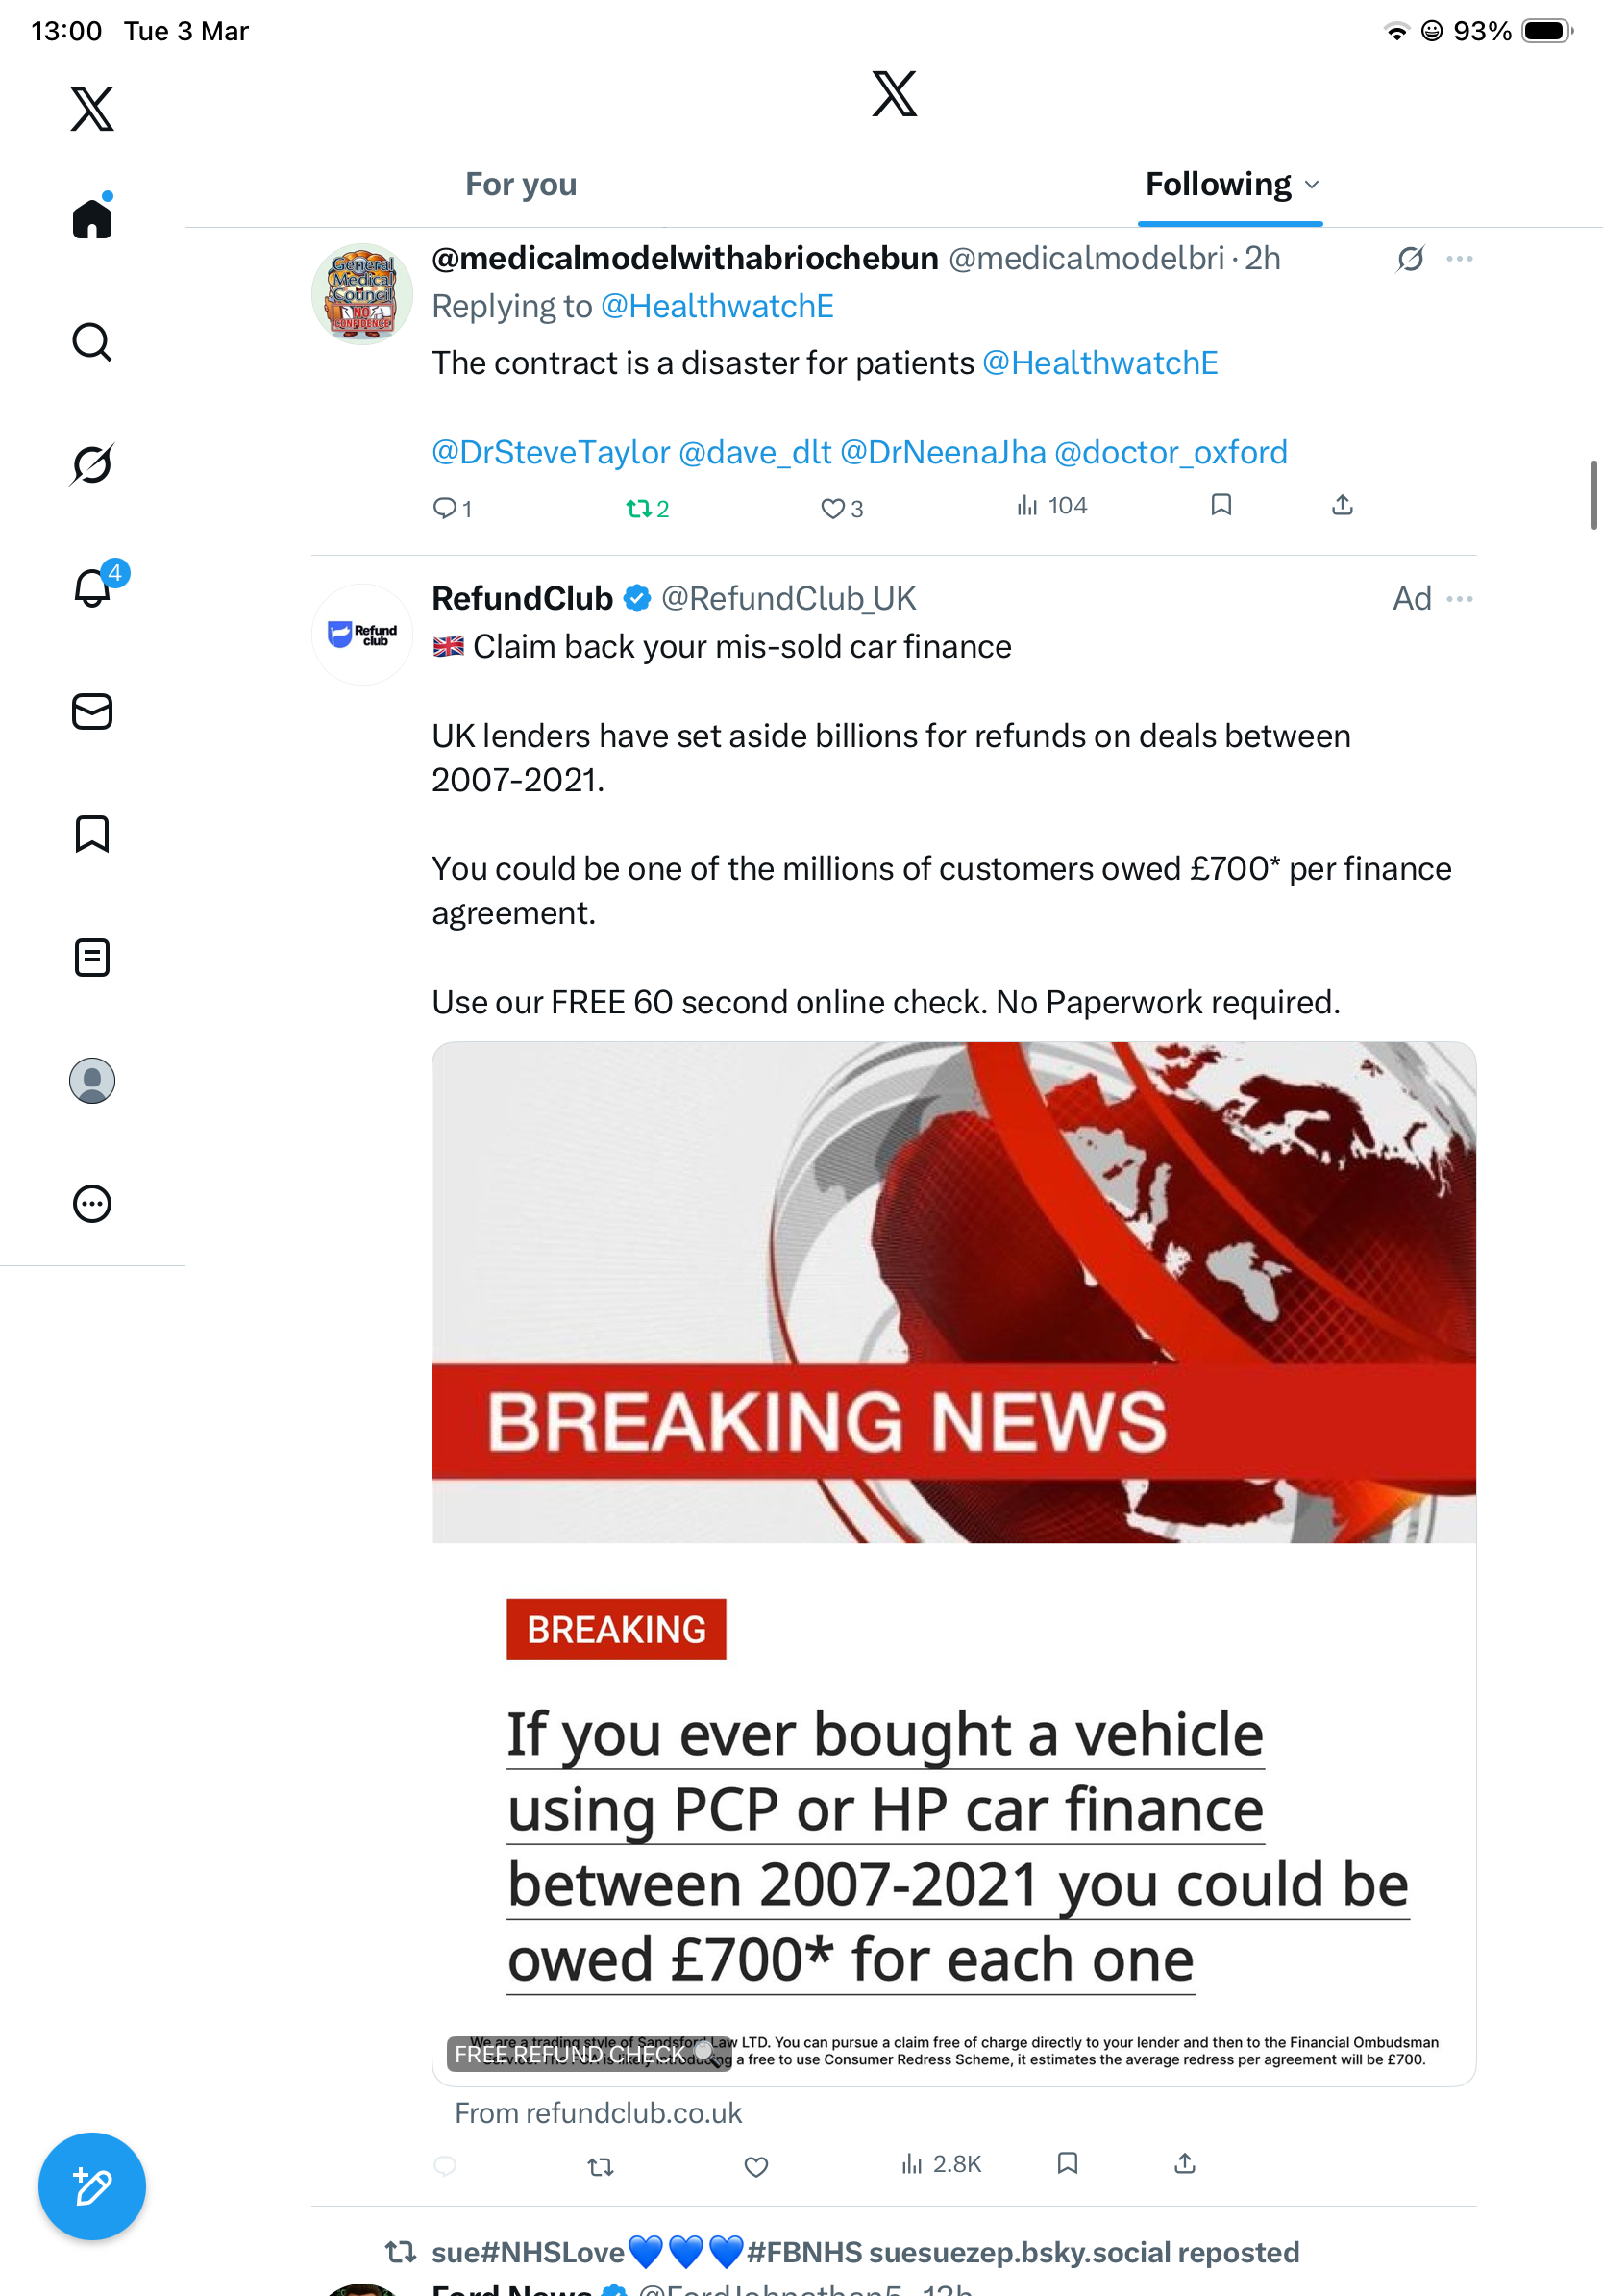1603x2296 pixels.
Task: Bookmark the RefundClub ad post
Action: tap(1068, 2163)
